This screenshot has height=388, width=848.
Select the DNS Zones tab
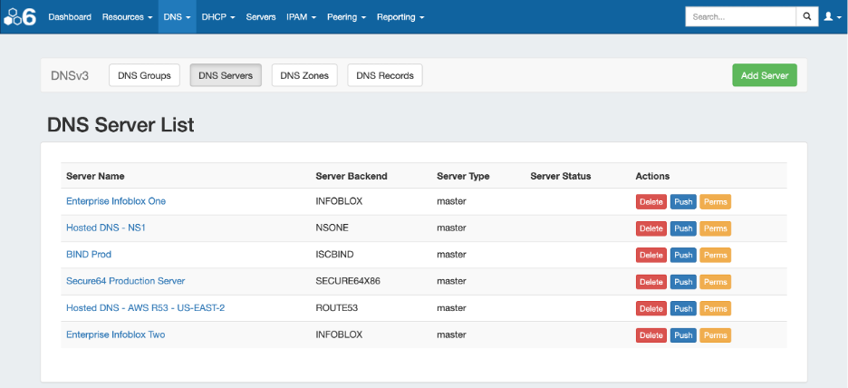click(304, 76)
